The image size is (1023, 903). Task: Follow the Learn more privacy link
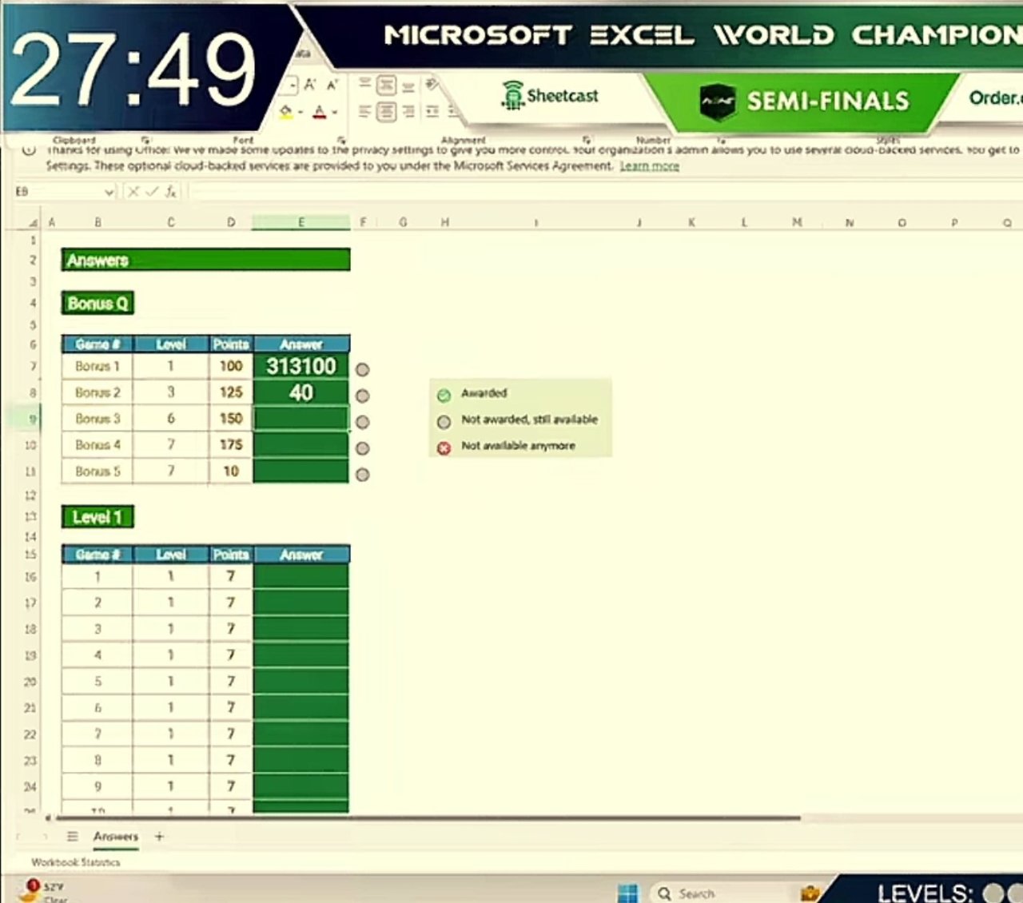[649, 165]
